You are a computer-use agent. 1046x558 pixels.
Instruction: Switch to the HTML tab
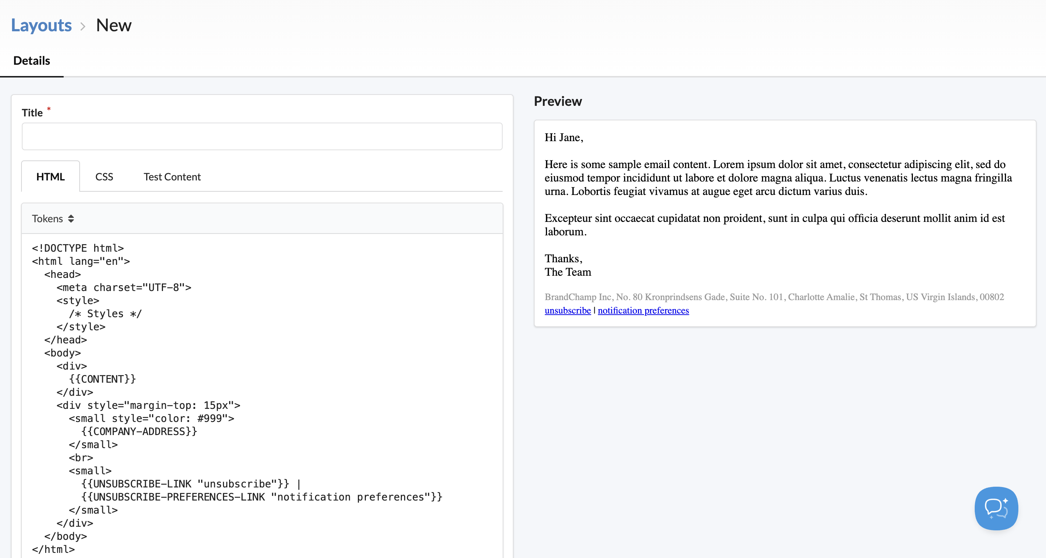(x=50, y=177)
